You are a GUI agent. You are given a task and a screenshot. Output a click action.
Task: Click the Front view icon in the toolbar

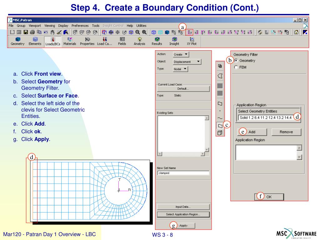tap(189, 32)
